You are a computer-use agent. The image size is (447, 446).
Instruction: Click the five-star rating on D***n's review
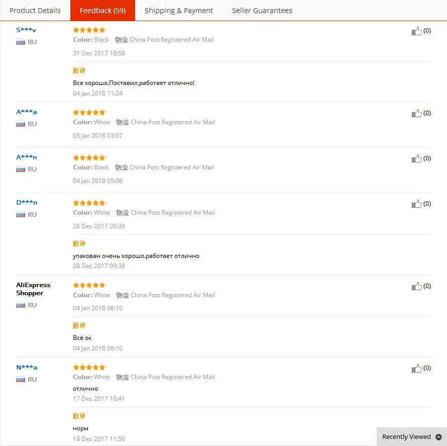[89, 203]
